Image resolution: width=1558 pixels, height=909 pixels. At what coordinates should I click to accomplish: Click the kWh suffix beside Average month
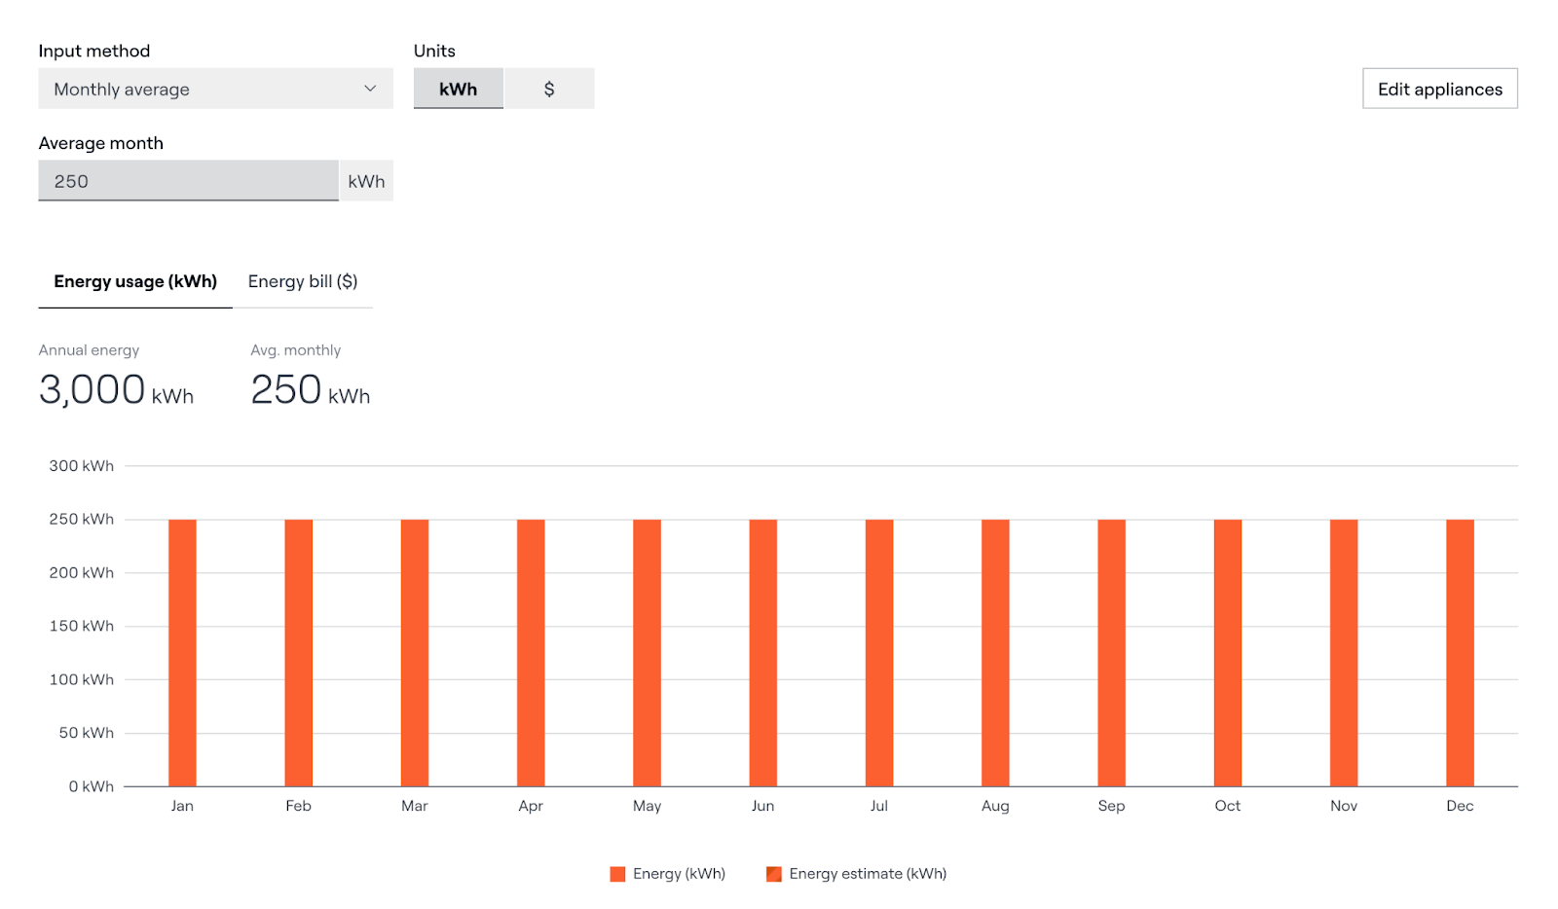click(366, 181)
